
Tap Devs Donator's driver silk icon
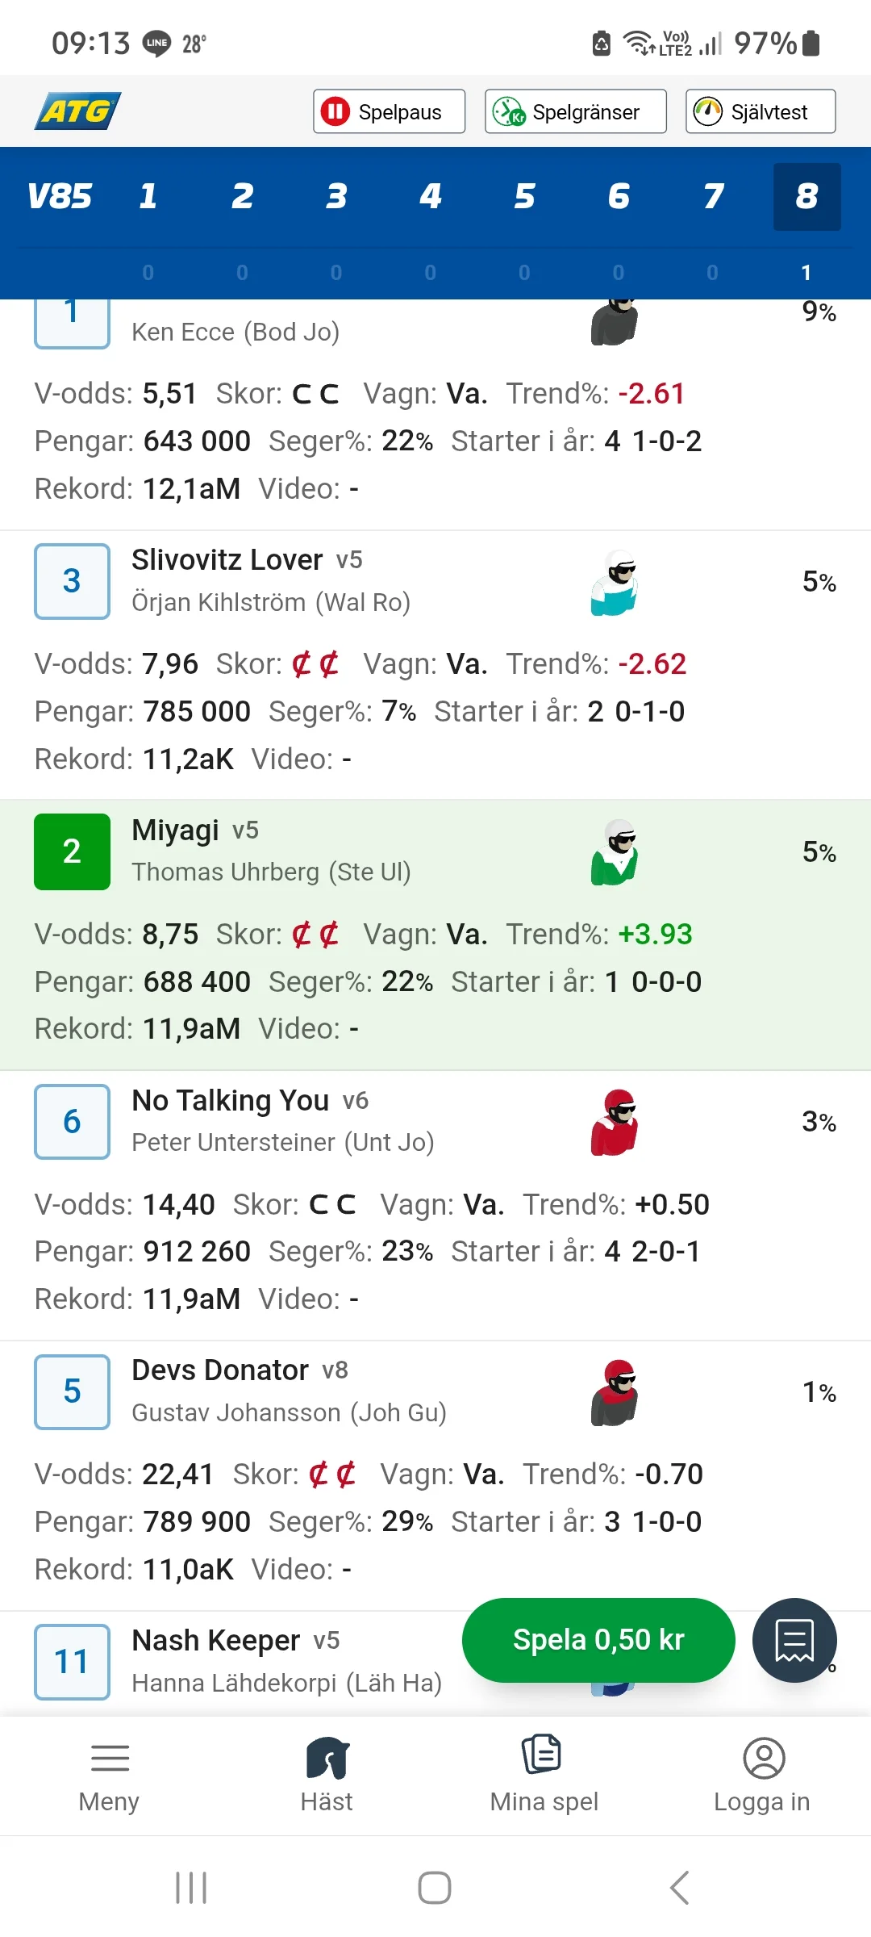pos(615,1393)
